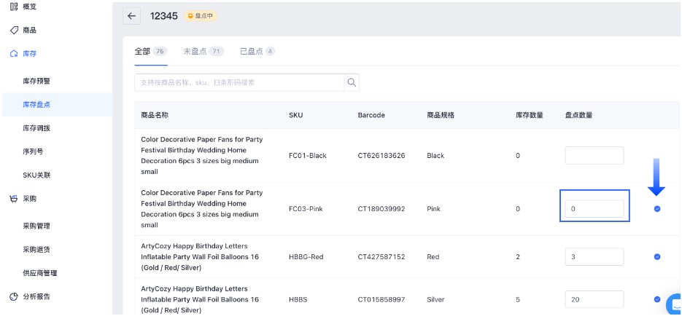Click the 库存 house icon in sidebar

point(13,55)
